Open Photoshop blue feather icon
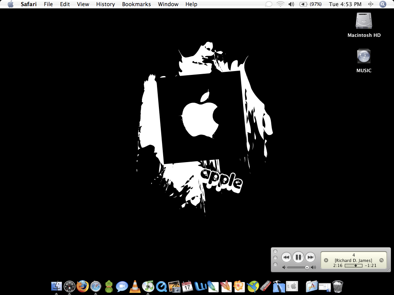The image size is (394, 295). pyautogui.click(x=213, y=286)
